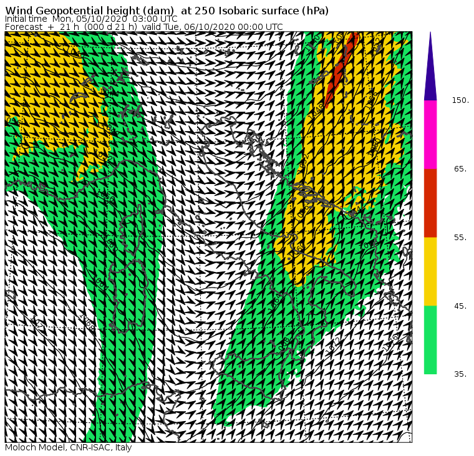Image resolution: width=474 pixels, height=456 pixels.
Task: Click the colorbar label 150.
Action: pyautogui.click(x=460, y=100)
